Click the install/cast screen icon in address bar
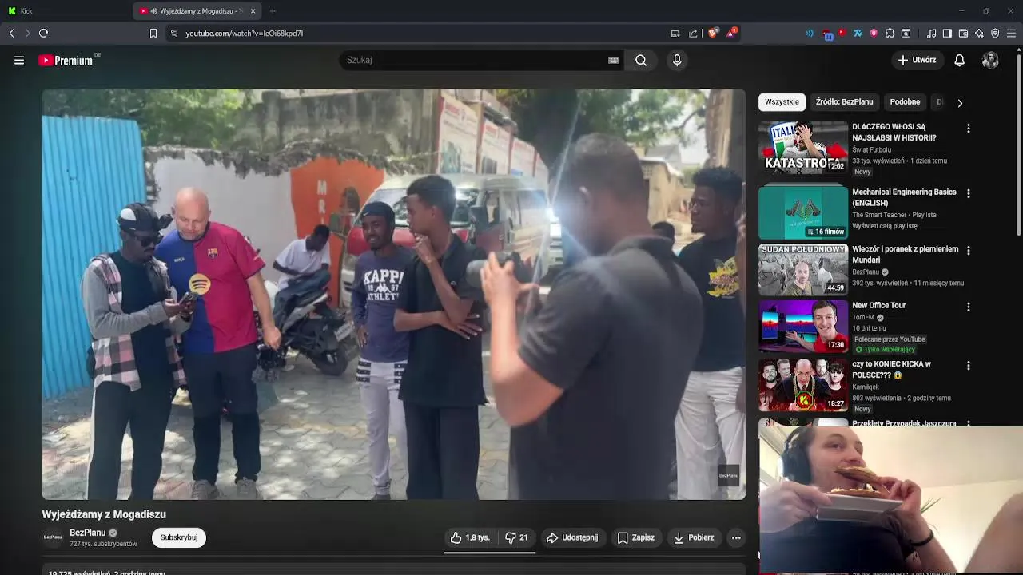The image size is (1023, 575). (675, 33)
